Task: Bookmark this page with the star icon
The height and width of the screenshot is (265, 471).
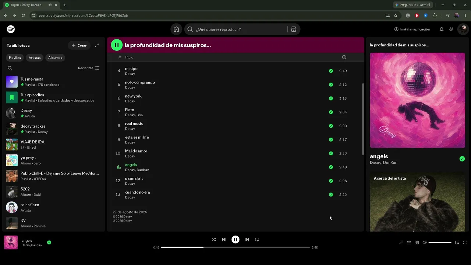Action: (x=396, y=15)
